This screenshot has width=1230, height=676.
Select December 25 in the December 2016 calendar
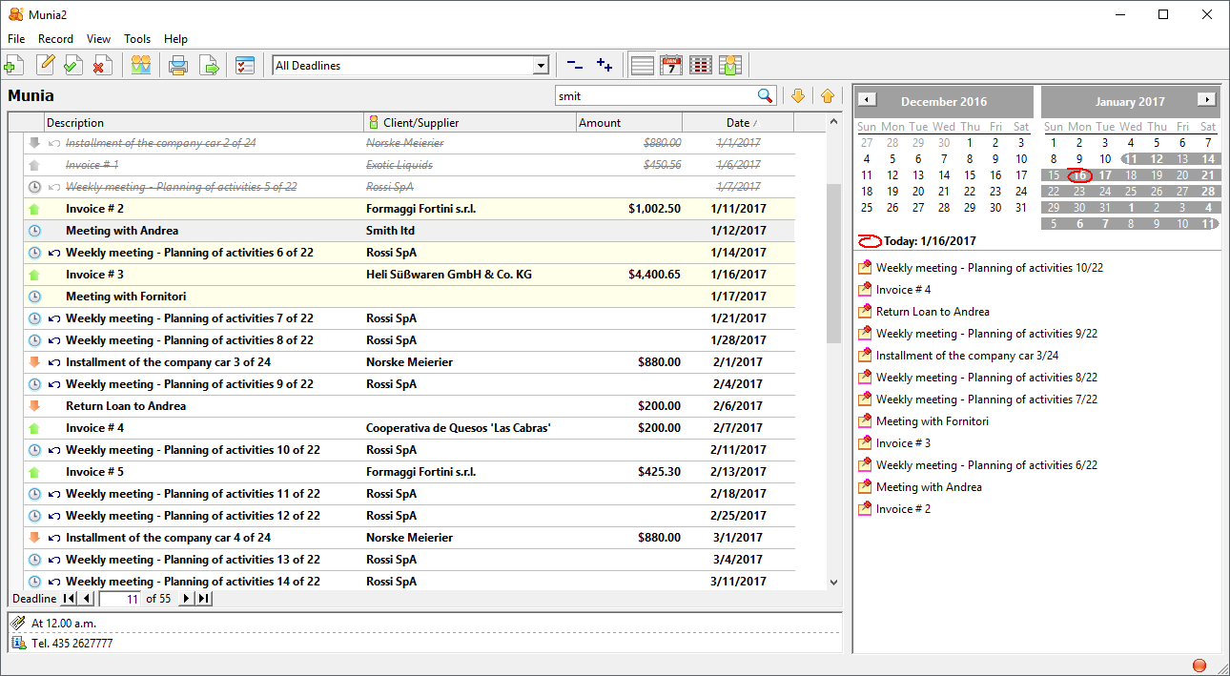tap(866, 208)
